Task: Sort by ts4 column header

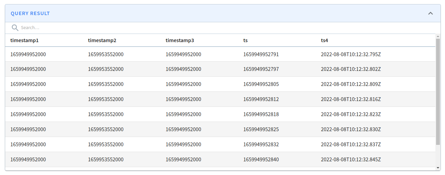Action: pos(324,40)
